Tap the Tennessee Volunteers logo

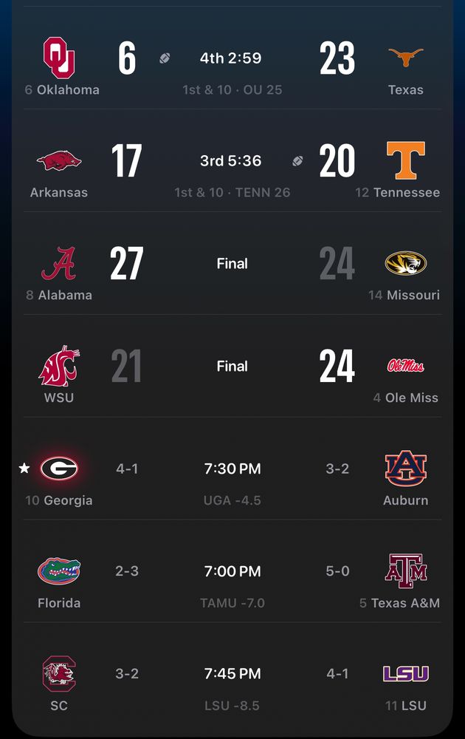click(406, 160)
